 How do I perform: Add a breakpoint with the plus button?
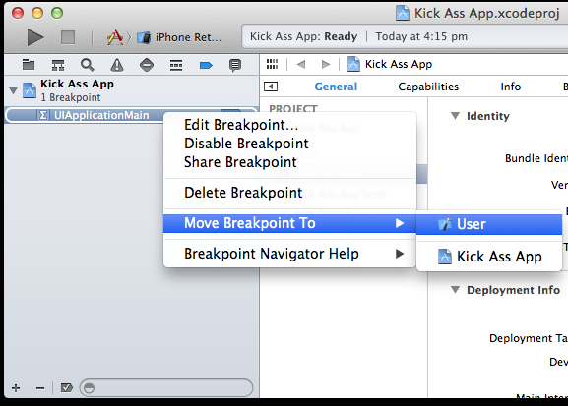click(x=16, y=388)
